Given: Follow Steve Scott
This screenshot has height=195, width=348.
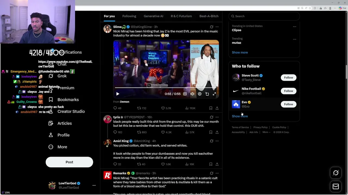Looking at the screenshot, I should click(288, 78).
